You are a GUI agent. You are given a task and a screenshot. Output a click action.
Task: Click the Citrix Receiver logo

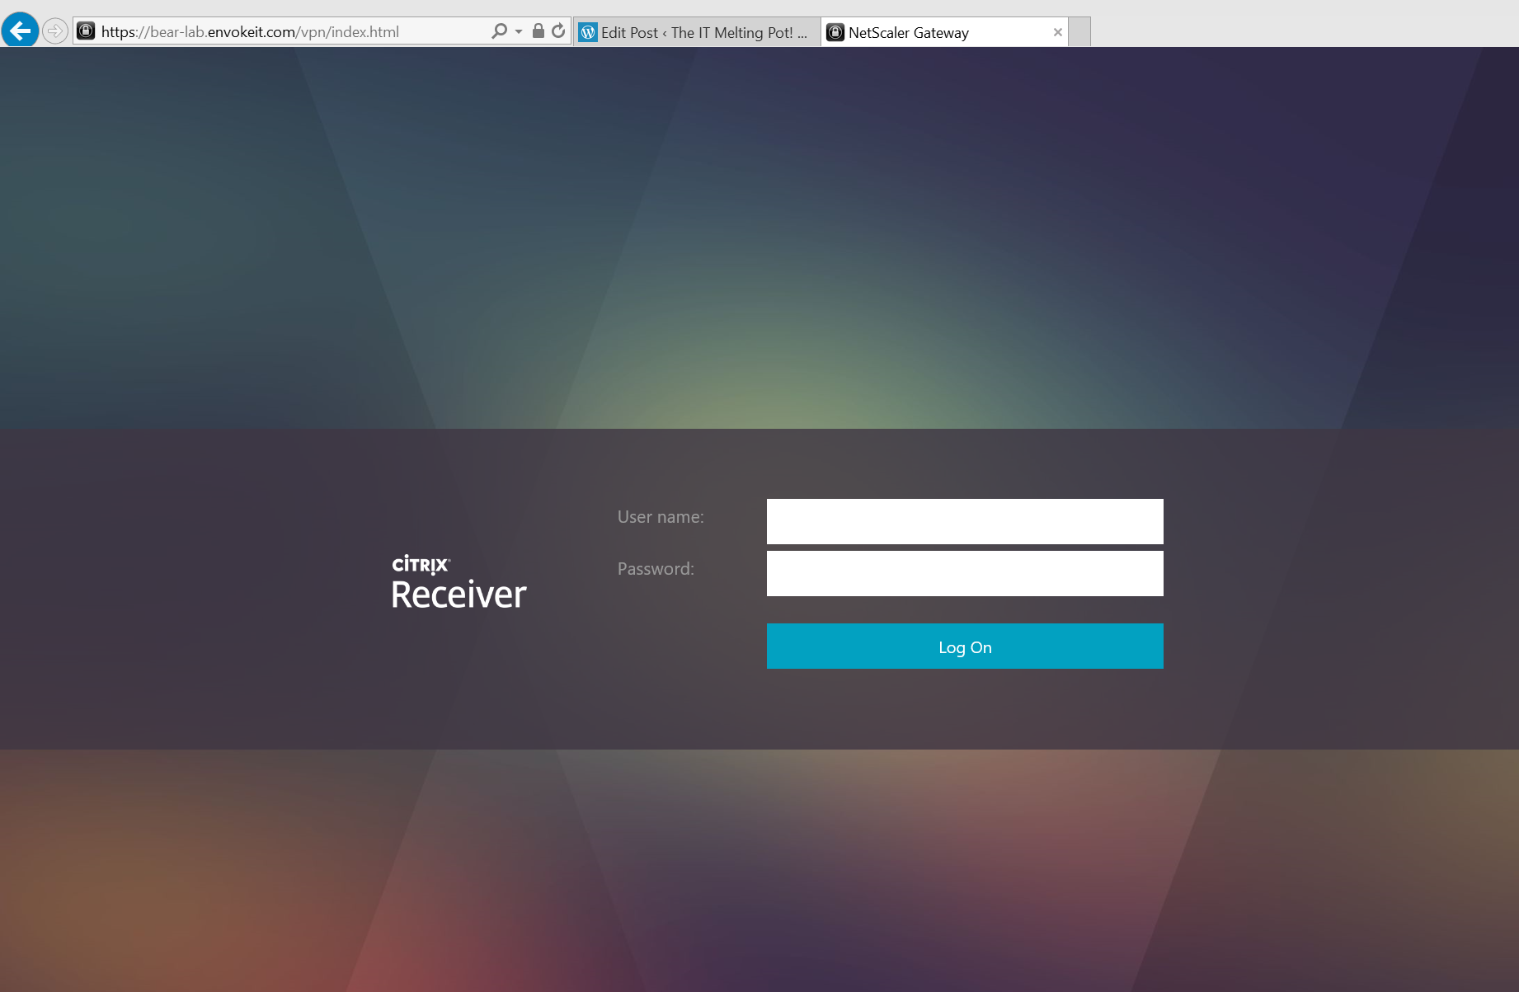(459, 583)
